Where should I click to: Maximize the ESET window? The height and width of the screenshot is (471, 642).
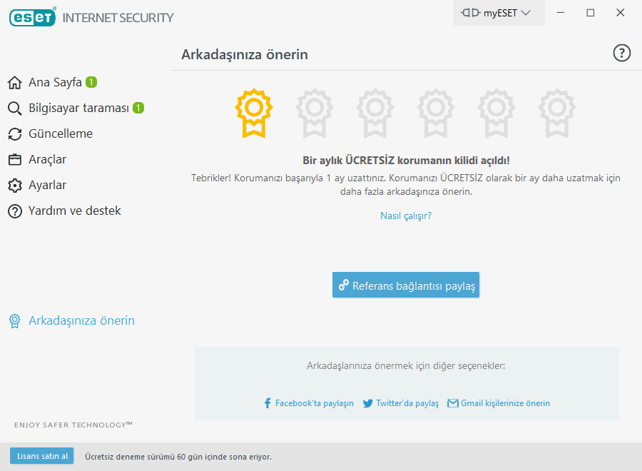[x=591, y=13]
